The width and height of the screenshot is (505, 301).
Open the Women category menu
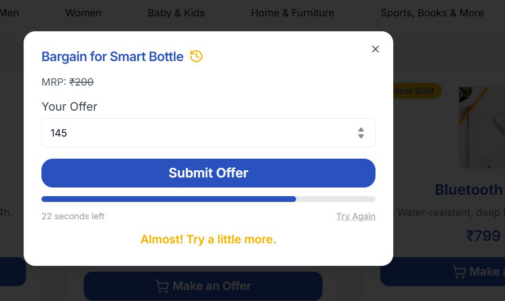coord(83,13)
